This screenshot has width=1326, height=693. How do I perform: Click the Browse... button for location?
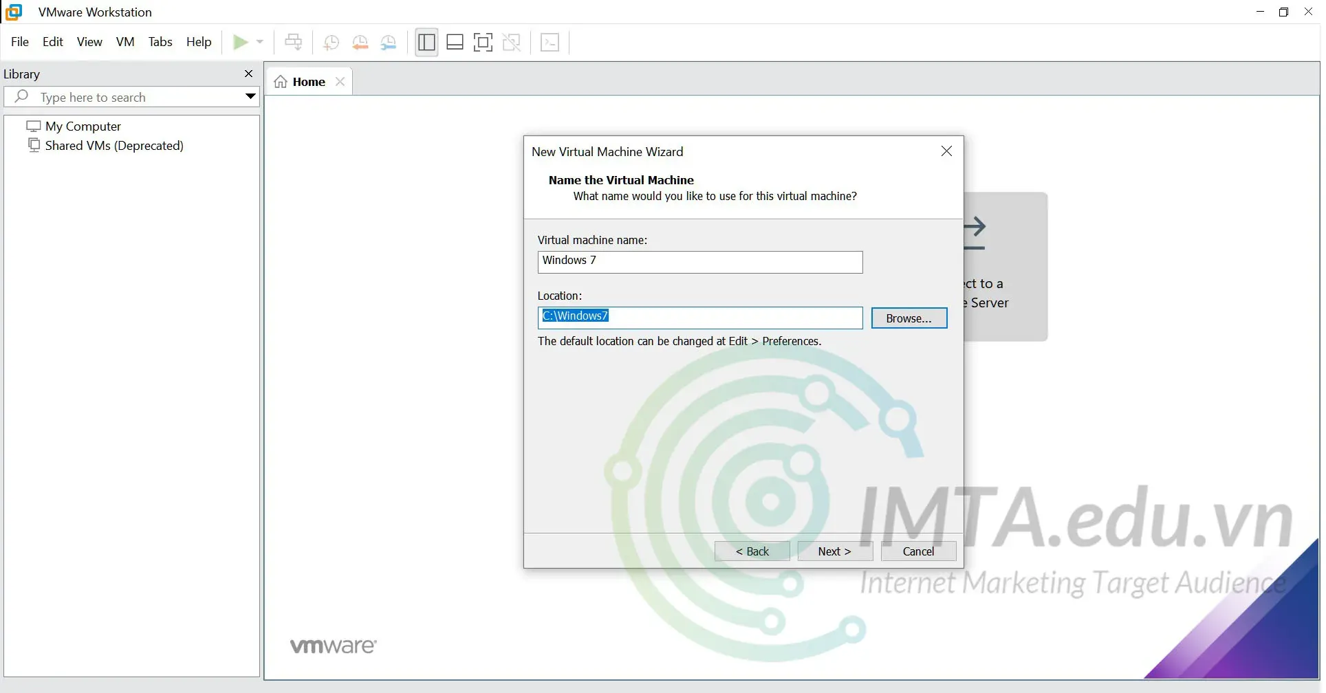click(x=909, y=318)
